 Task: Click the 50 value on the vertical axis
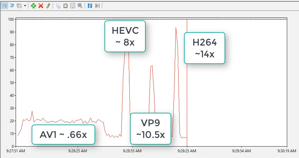12,83
